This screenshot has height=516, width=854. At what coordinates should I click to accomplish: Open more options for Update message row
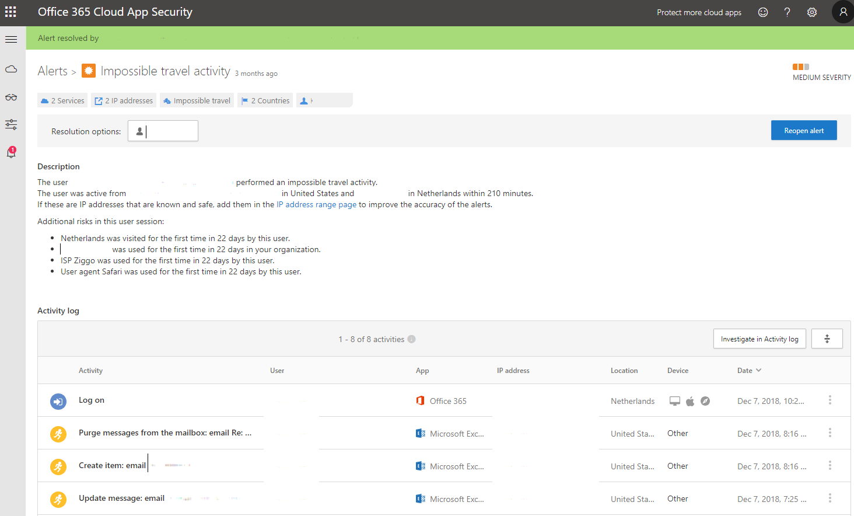click(x=830, y=498)
